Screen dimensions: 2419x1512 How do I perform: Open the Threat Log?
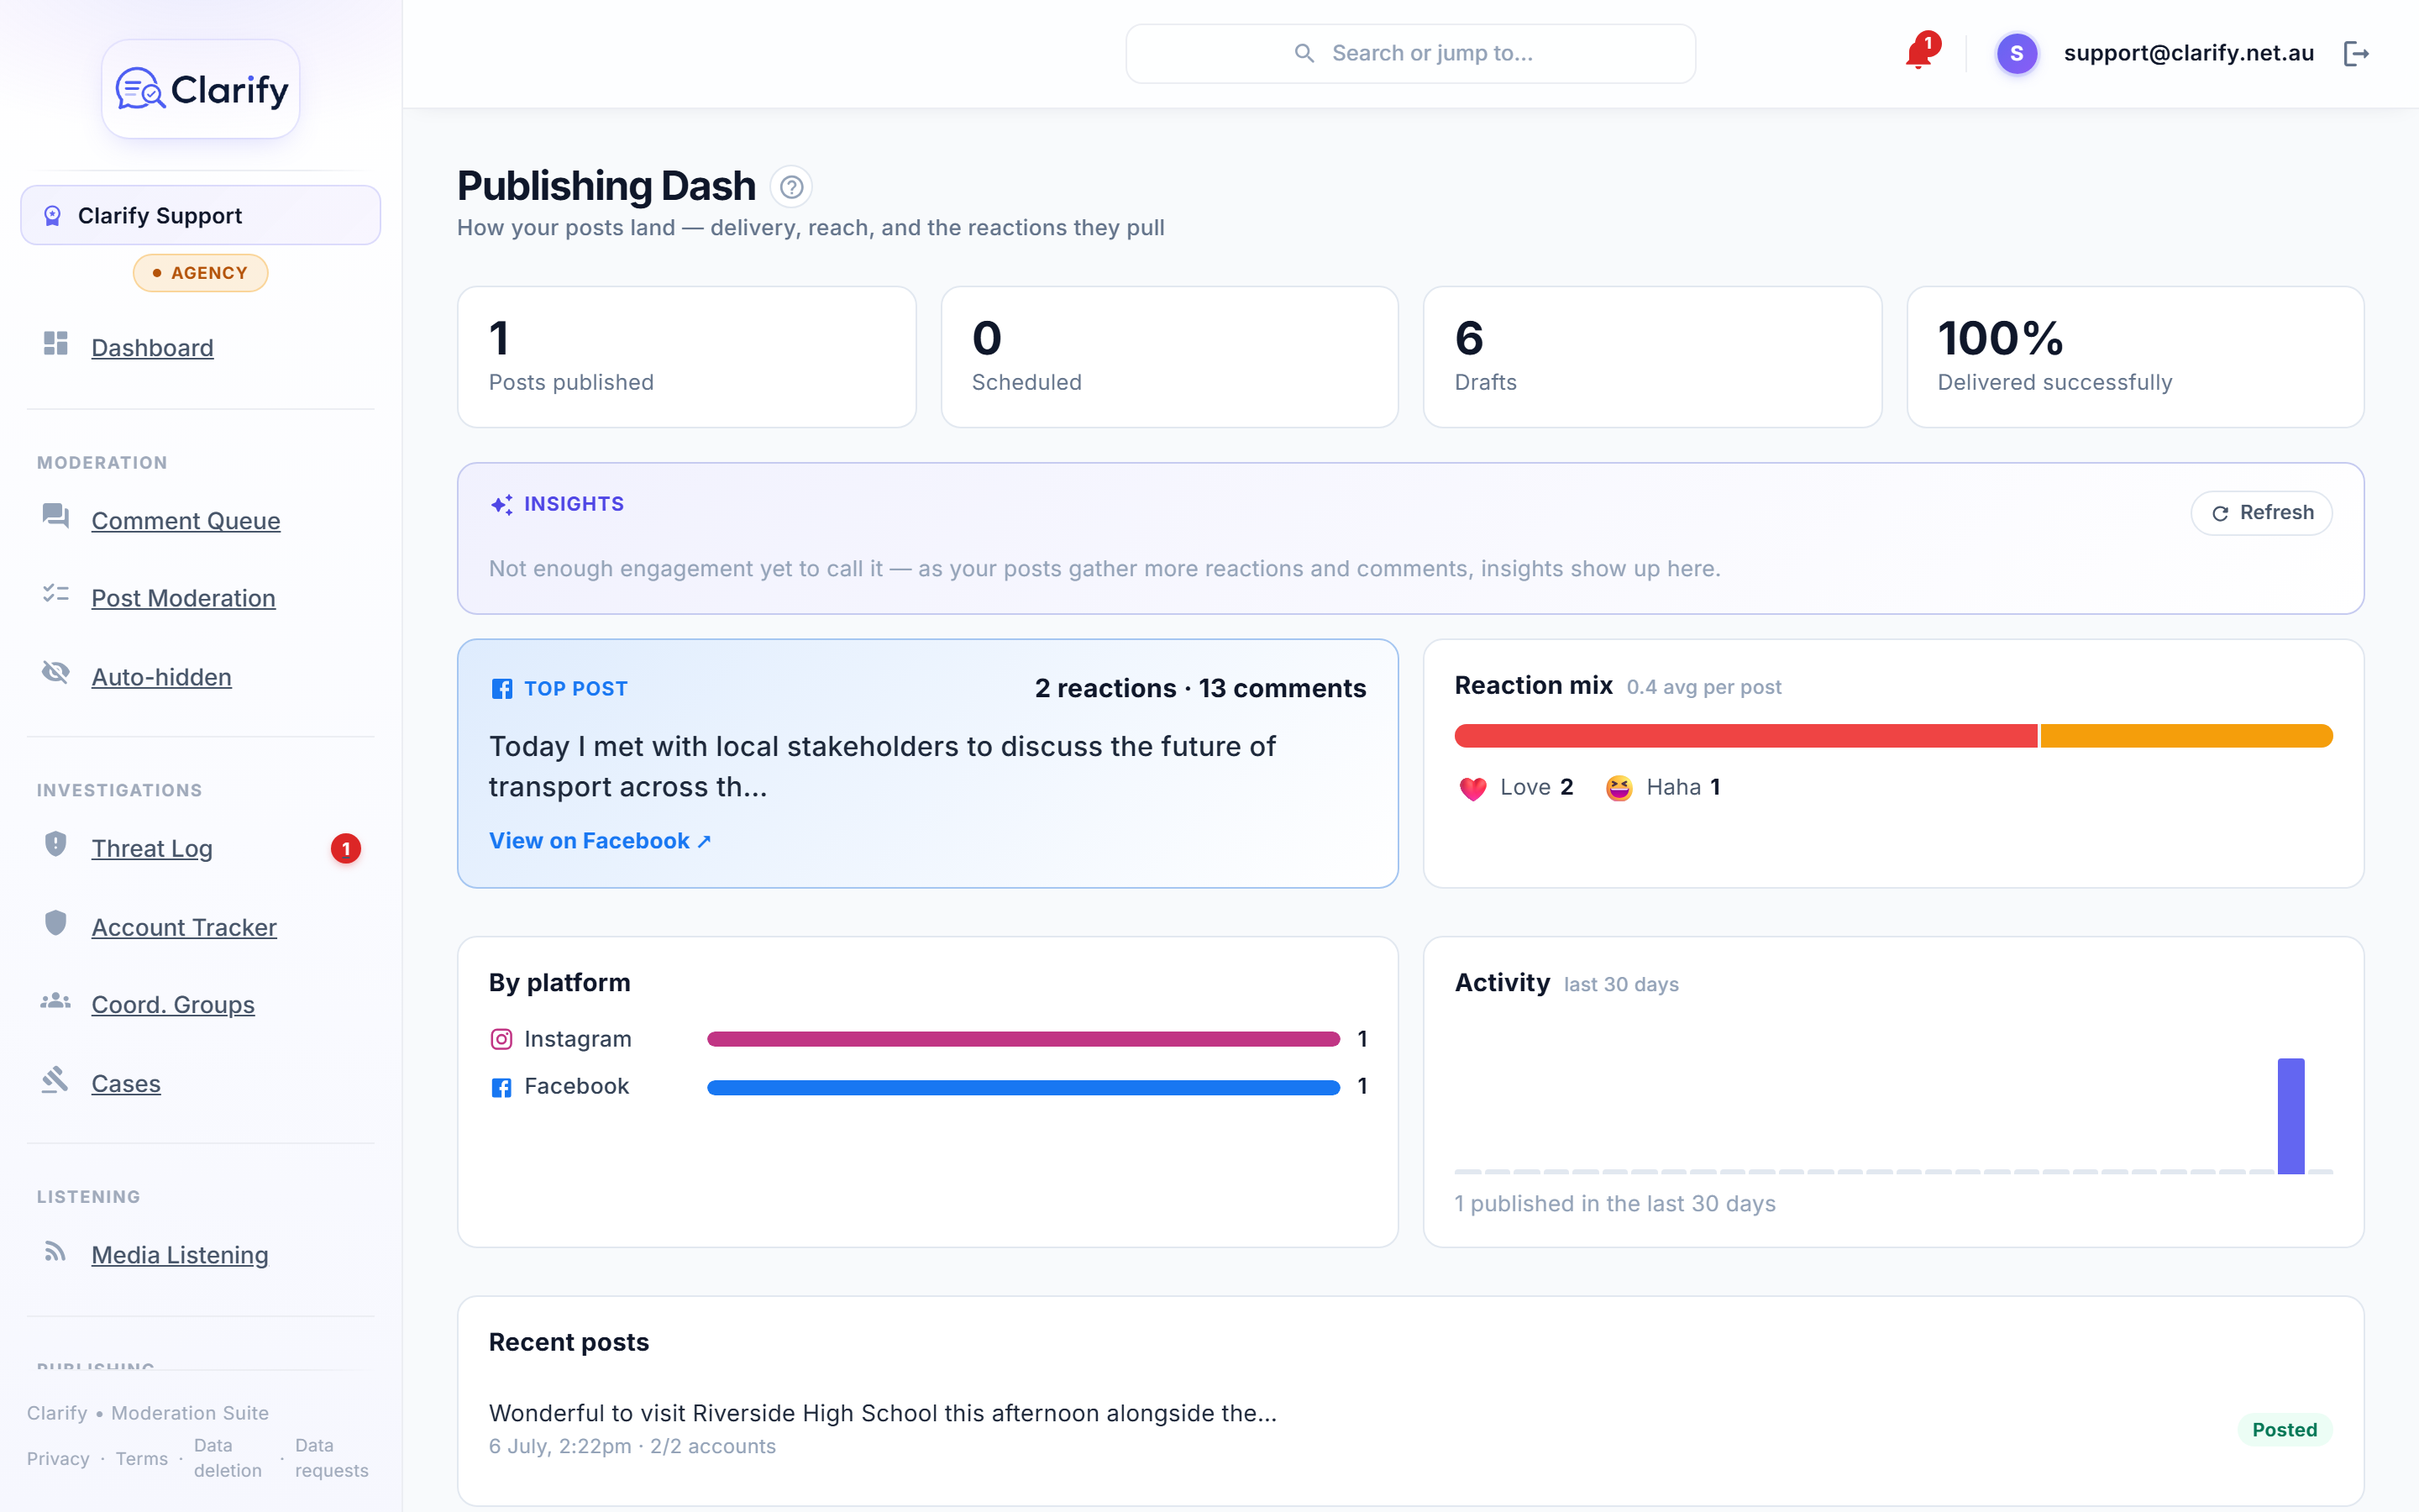(x=152, y=849)
